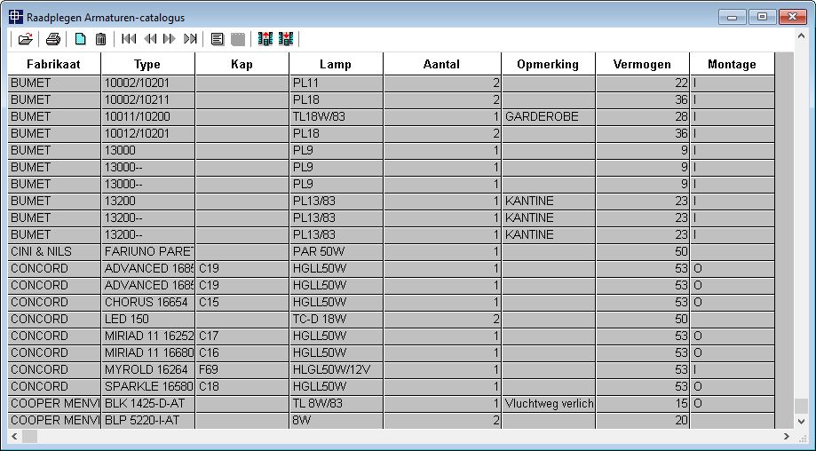Select the Vermogen value 28
Screen dimensions: 816x451
pyautogui.click(x=642, y=116)
